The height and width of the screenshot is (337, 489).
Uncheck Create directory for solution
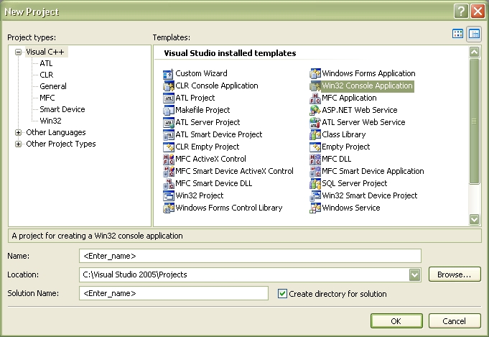click(282, 294)
